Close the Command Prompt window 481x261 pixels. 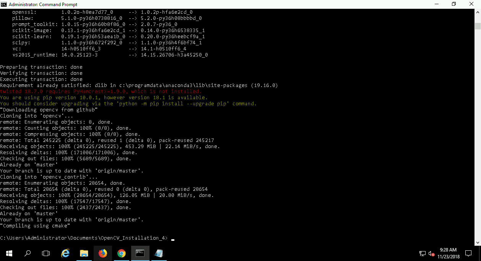(472, 4)
